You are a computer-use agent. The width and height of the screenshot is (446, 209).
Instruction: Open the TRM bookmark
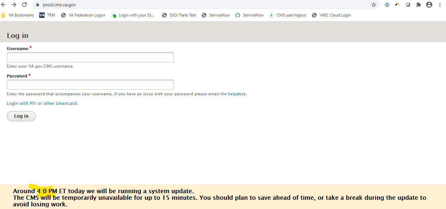click(47, 15)
